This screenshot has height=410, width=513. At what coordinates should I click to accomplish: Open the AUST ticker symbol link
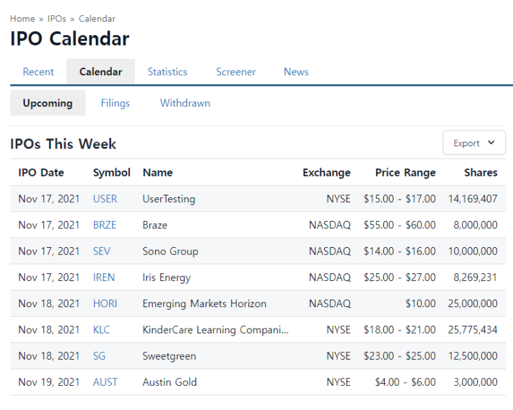[105, 382]
